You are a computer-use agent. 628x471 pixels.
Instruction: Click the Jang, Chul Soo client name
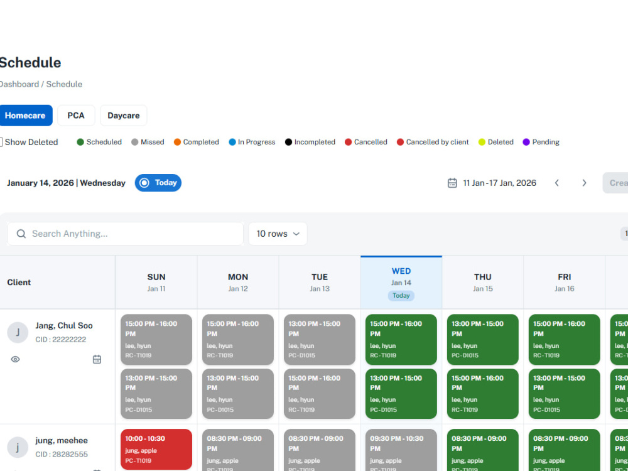click(64, 325)
